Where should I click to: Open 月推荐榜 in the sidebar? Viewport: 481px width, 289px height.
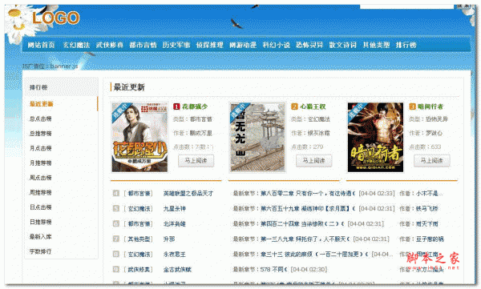click(41, 163)
